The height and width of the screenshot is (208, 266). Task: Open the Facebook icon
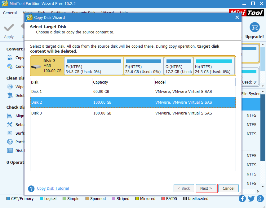[242, 199]
